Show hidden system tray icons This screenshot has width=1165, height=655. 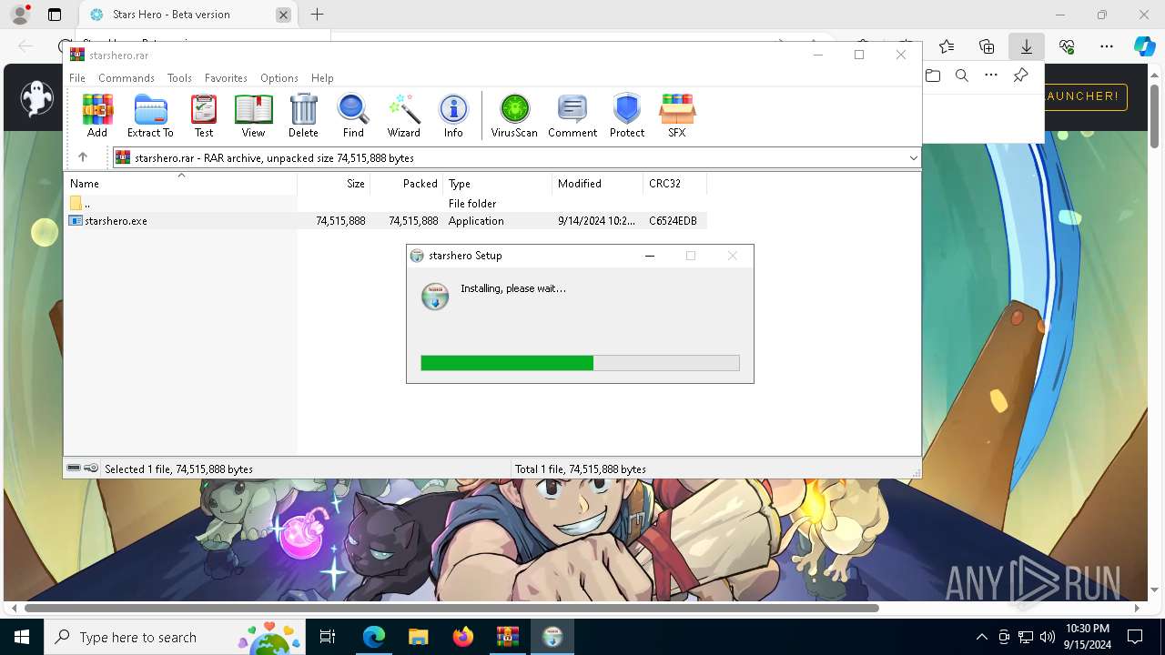[x=981, y=637]
